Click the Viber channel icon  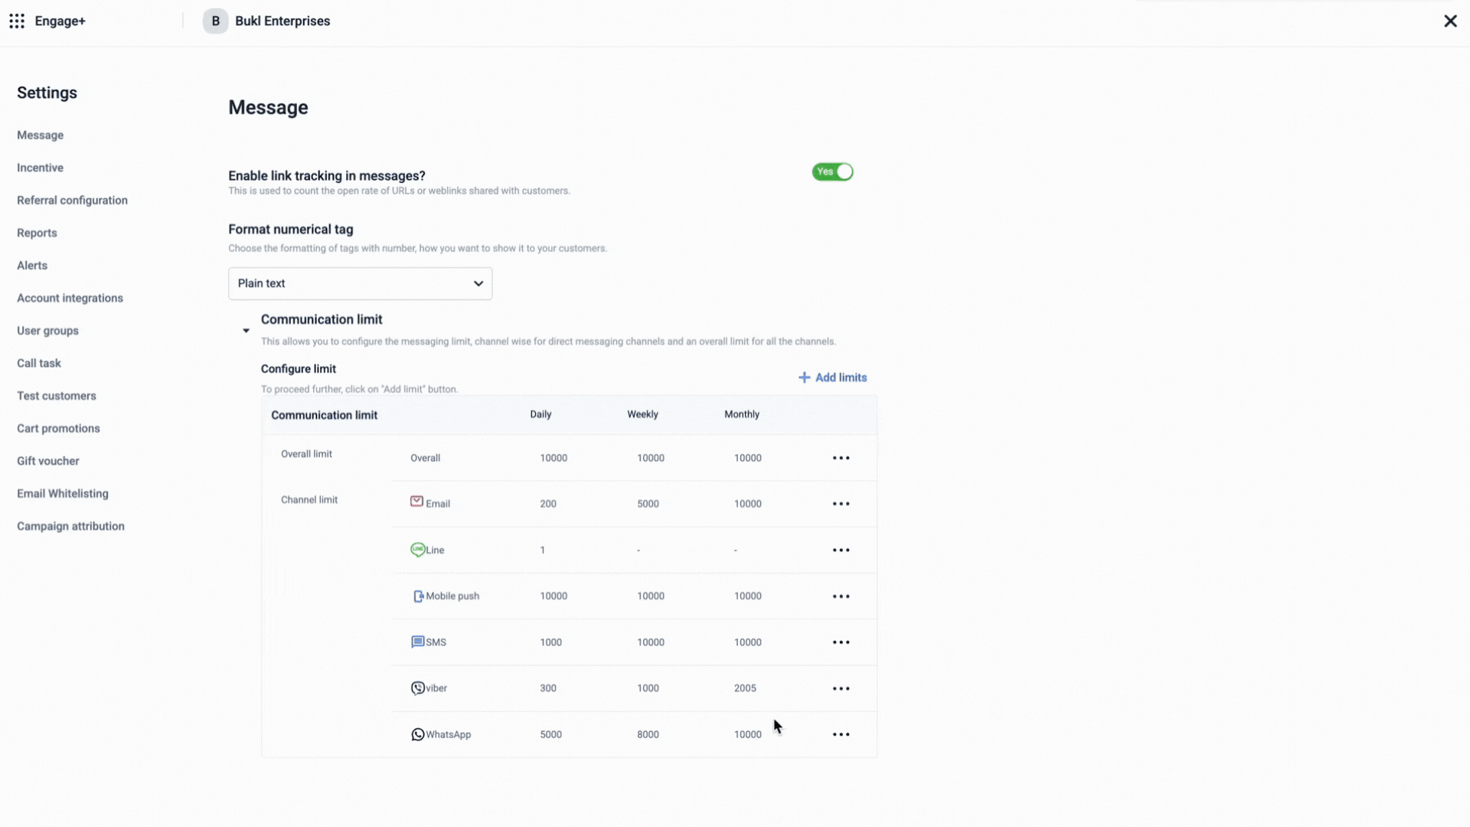[x=418, y=688]
